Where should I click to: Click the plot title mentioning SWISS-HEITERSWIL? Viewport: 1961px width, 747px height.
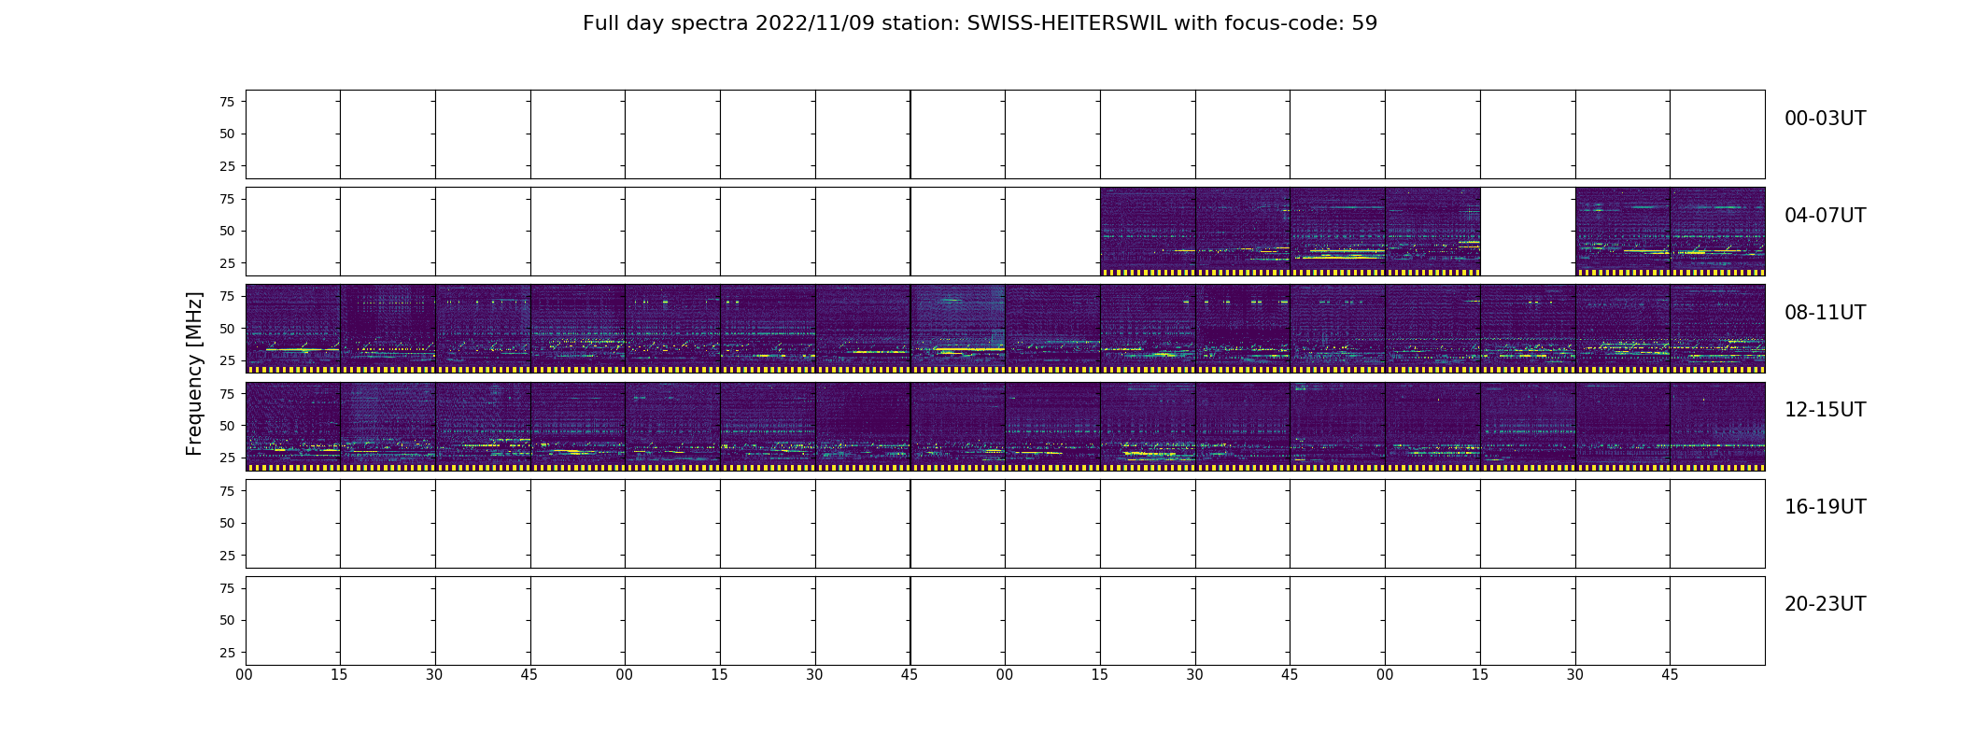click(x=980, y=23)
